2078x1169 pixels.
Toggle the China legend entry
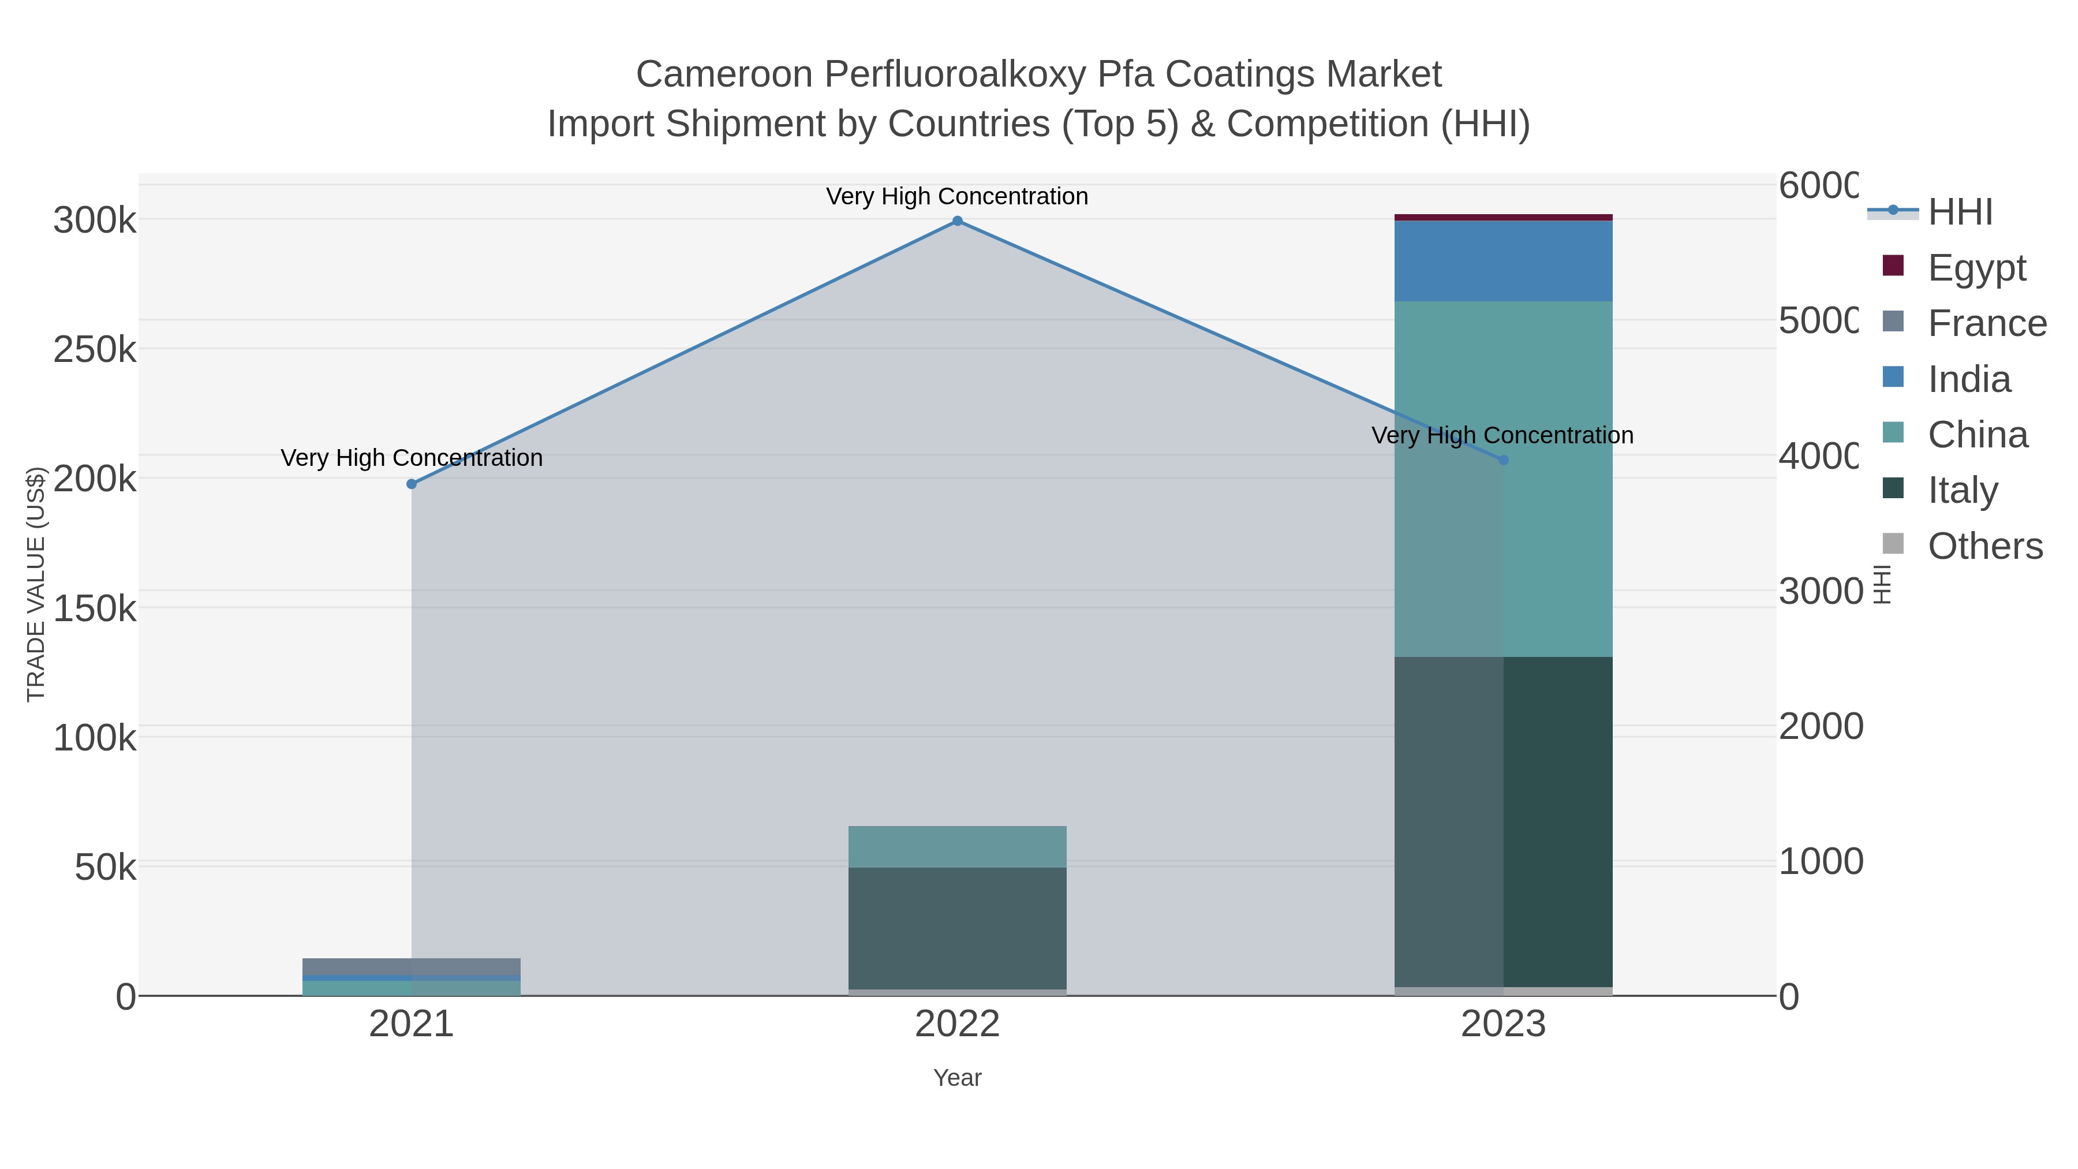(1954, 434)
